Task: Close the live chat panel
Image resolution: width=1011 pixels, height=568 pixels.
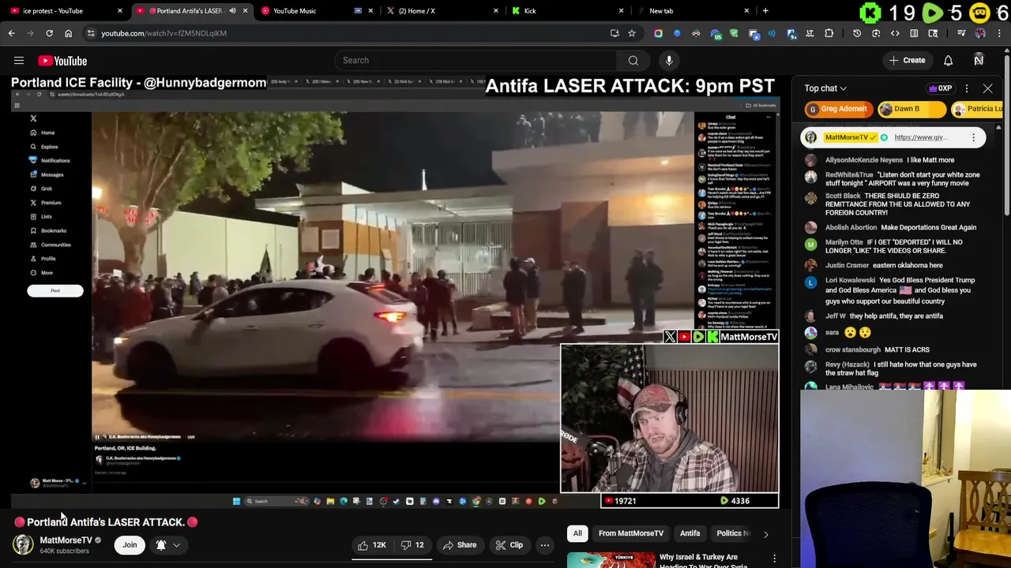Action: (x=987, y=88)
